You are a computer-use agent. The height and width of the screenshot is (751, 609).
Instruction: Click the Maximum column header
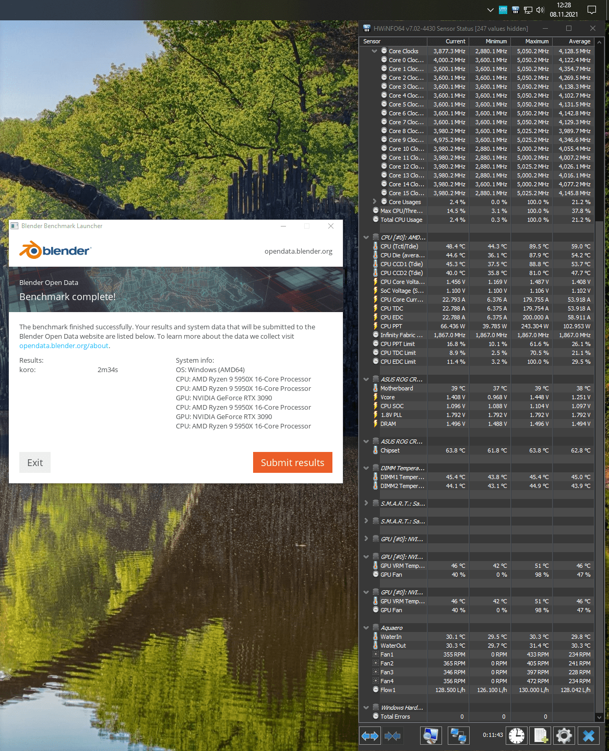coord(531,41)
